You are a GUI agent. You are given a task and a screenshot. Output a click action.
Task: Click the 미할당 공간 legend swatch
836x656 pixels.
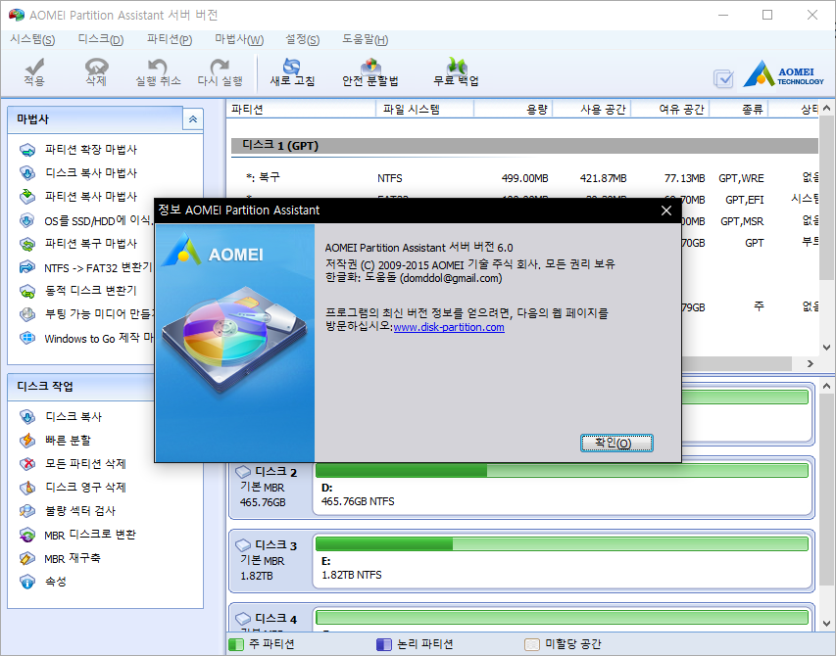(532, 644)
